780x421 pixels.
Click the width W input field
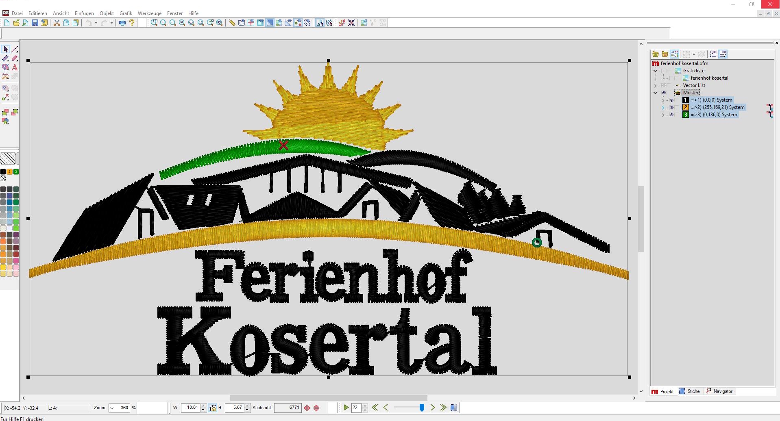pyautogui.click(x=191, y=408)
